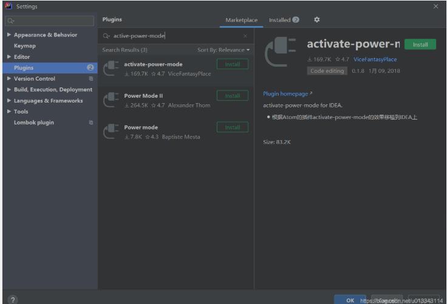Open the Sort By: Relevance dropdown
Viewport: 447px width, 304px height.
pos(223,50)
